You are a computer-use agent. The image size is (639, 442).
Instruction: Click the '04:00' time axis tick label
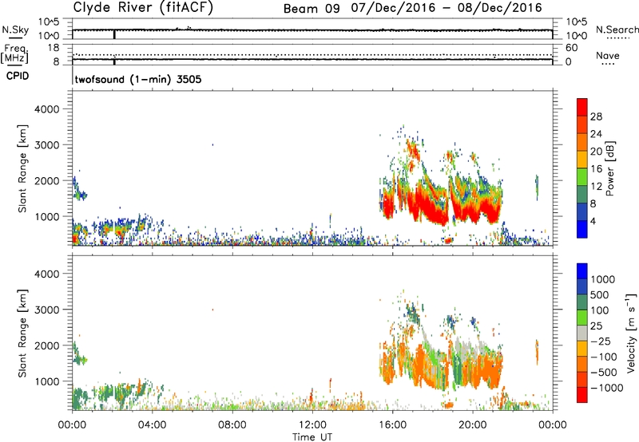coord(153,425)
